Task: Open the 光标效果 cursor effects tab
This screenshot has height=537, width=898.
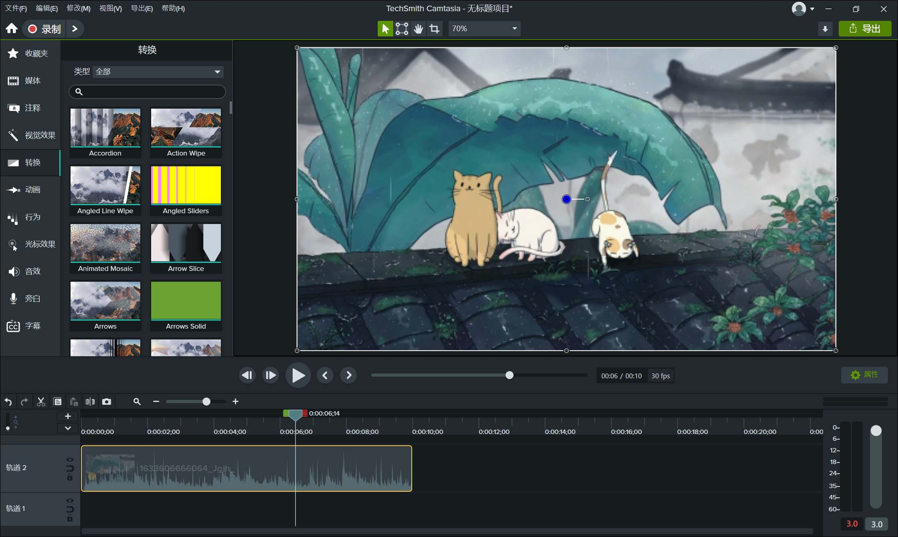Action: pos(30,244)
